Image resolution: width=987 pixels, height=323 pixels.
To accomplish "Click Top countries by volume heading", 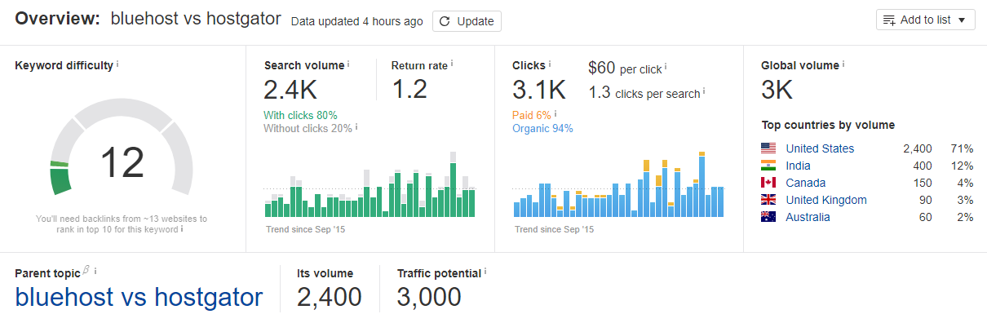I will (828, 125).
